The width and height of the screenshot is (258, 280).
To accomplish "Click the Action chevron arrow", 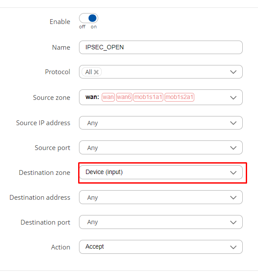I will tap(233, 247).
